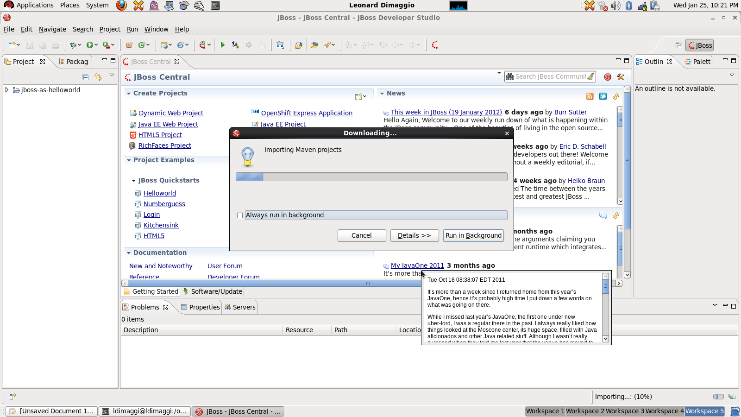This screenshot has height=417, width=741.
Task: Open the Kitchensink quickstart link
Action: coord(161,225)
